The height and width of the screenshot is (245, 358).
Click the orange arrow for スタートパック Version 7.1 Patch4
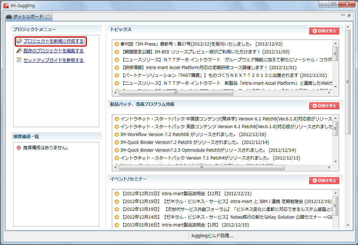[117, 158]
